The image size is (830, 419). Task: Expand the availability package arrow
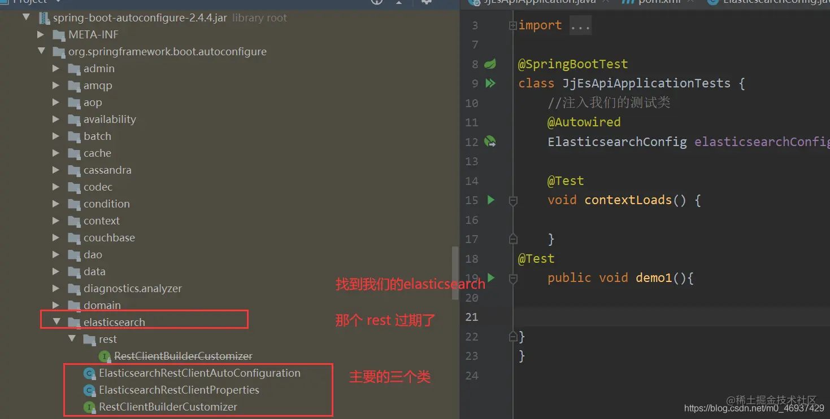(x=56, y=119)
